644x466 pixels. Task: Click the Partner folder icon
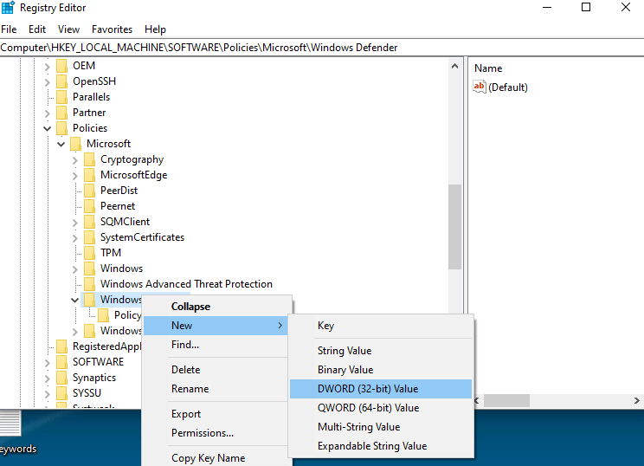click(x=61, y=113)
